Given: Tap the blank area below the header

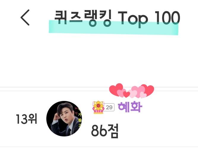Looking at the screenshot, I should click(x=99, y=60).
